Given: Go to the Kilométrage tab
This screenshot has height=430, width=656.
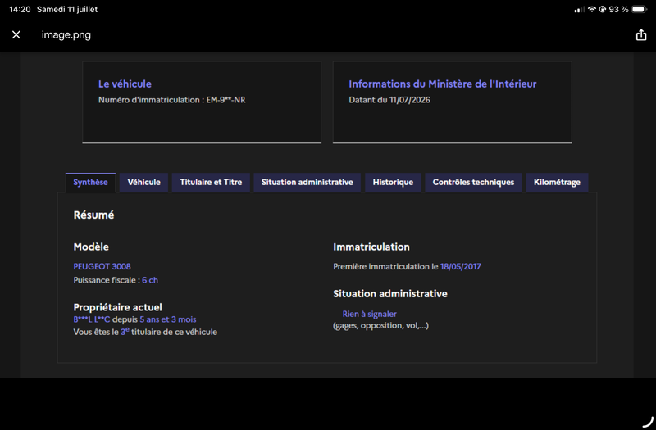Looking at the screenshot, I should (557, 182).
